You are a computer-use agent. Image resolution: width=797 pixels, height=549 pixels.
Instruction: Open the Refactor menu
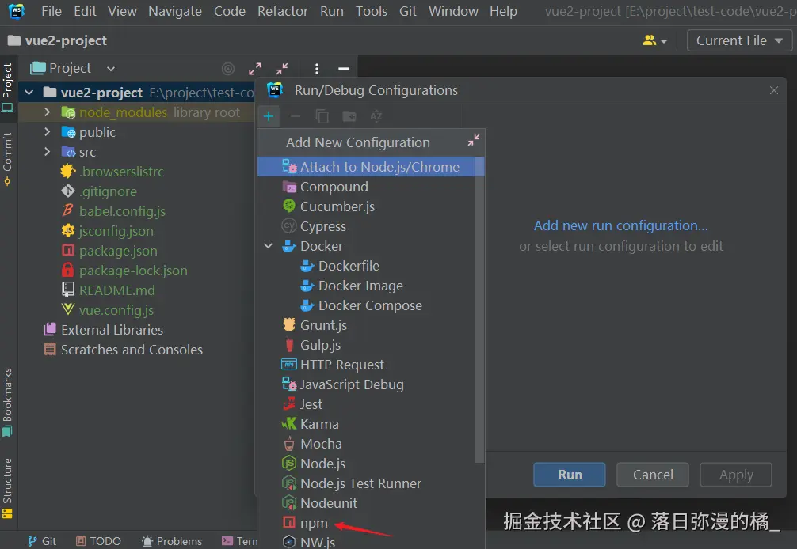282,11
